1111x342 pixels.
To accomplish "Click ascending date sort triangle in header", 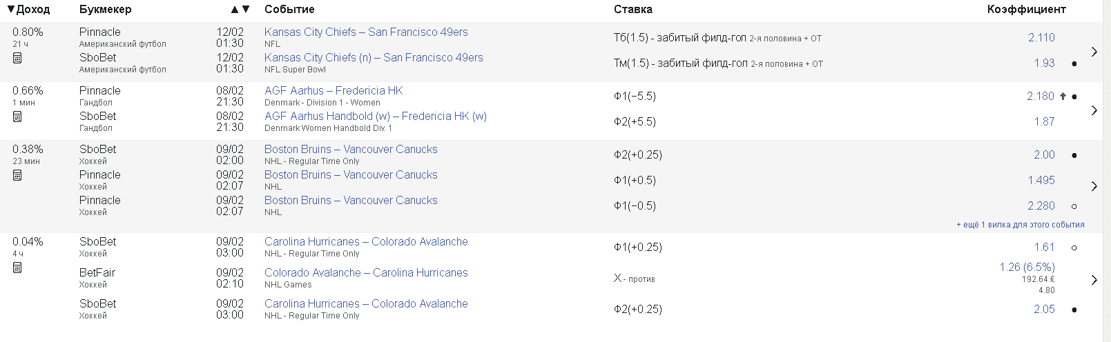I will point(235,10).
